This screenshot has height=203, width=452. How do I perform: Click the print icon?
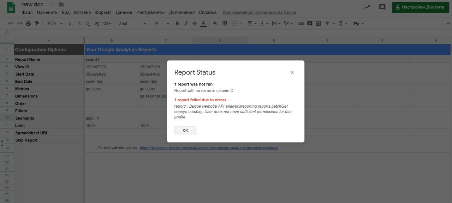tap(28, 24)
